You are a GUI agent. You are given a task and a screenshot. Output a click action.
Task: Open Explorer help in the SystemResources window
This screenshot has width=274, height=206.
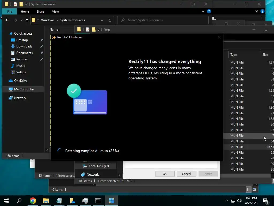pos(209,11)
